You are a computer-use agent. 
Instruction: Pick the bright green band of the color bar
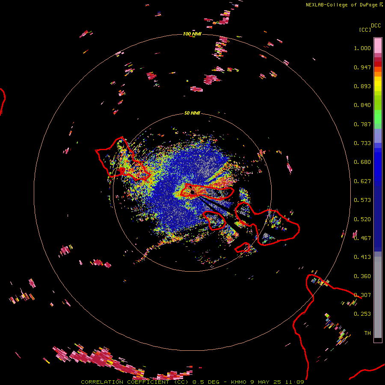click(378, 117)
